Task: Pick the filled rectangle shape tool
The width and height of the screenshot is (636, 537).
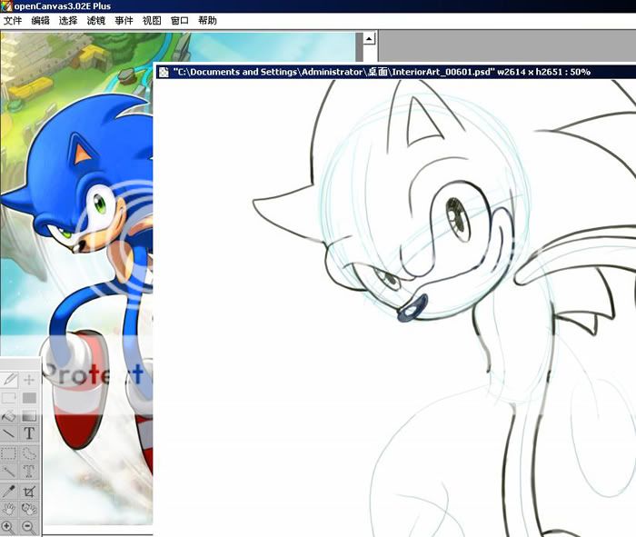Action: 29,397
